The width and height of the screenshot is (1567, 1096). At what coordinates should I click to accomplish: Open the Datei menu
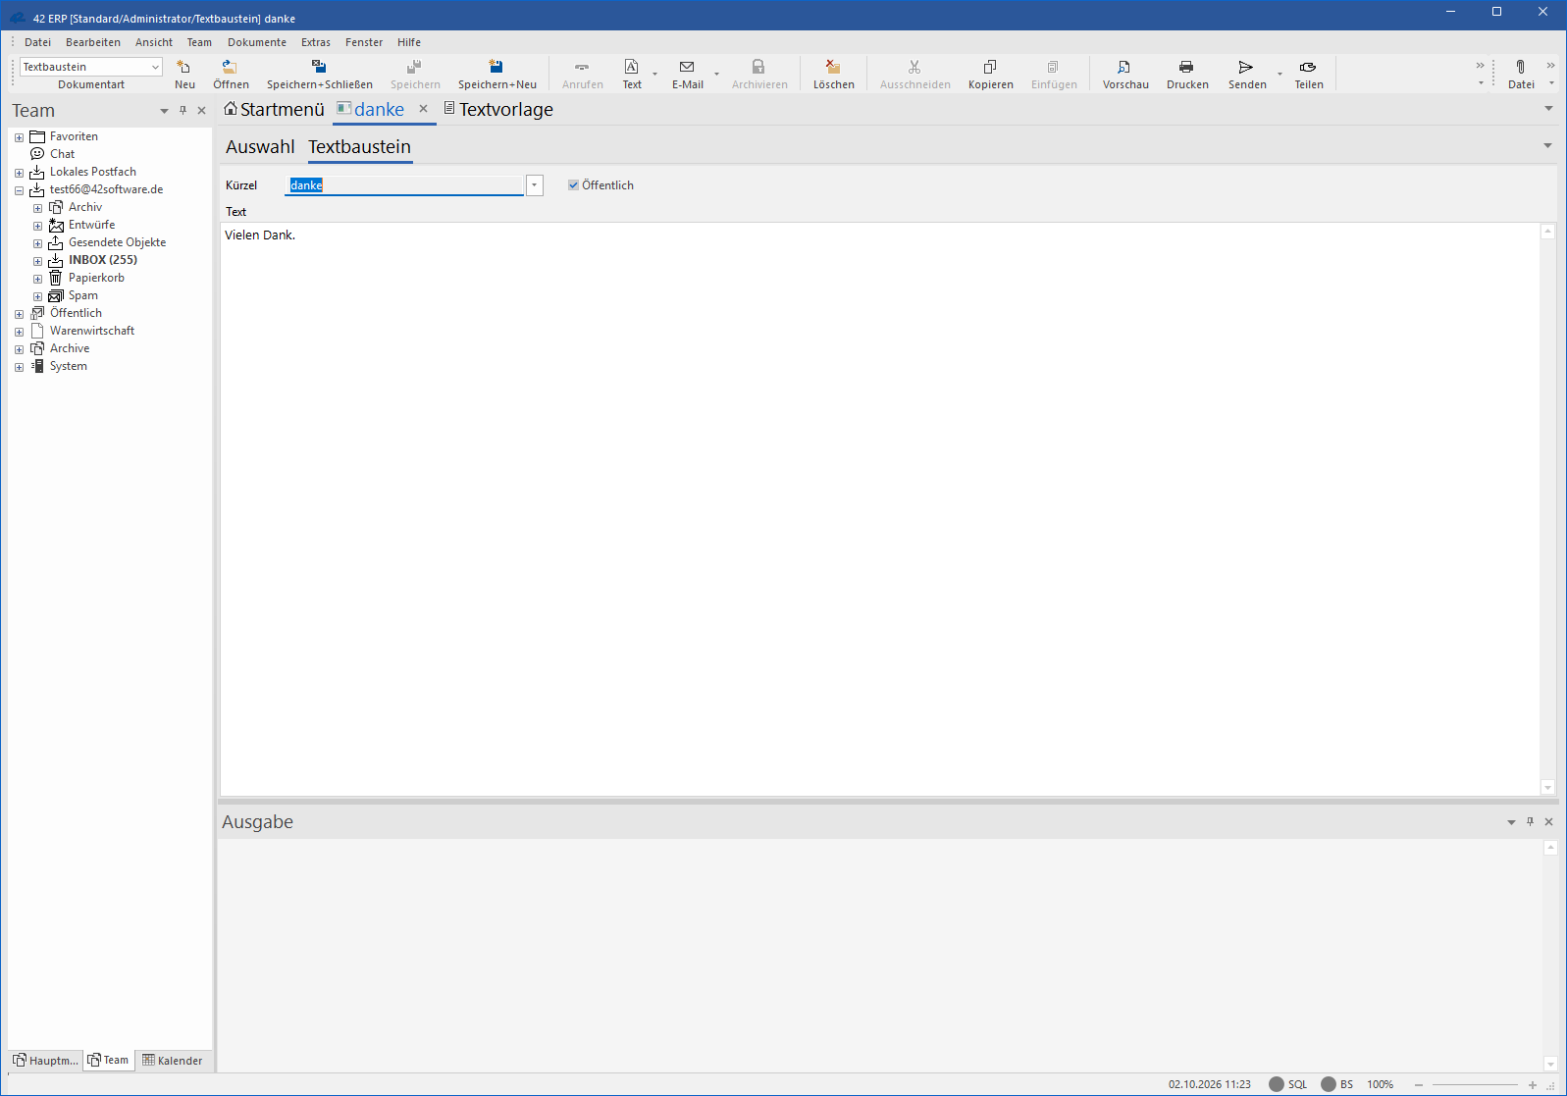[37, 42]
